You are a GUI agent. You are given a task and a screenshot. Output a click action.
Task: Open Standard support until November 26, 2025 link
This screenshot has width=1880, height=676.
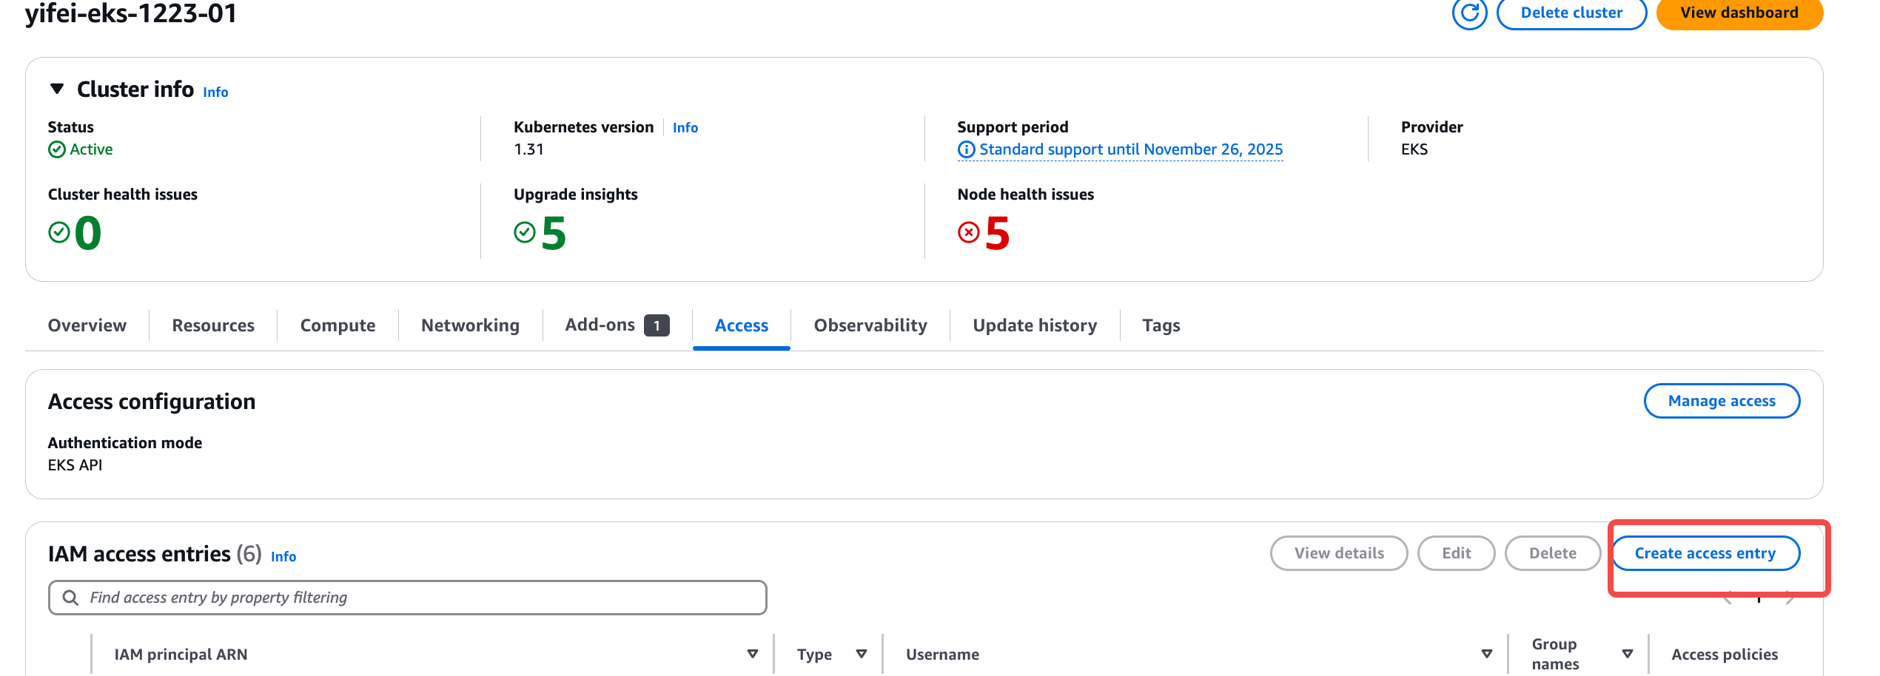click(x=1131, y=149)
